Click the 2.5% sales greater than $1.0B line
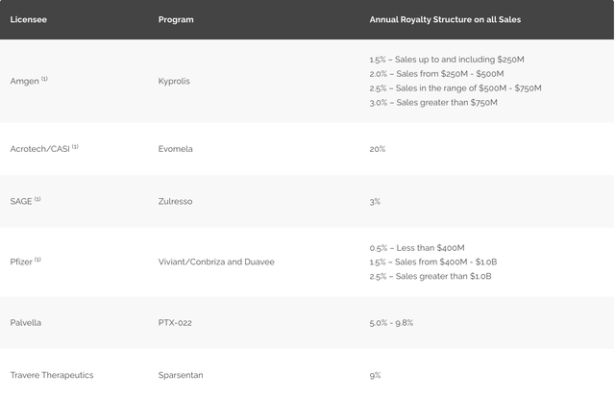Image resolution: width=615 pixels, height=400 pixels. coord(430,276)
